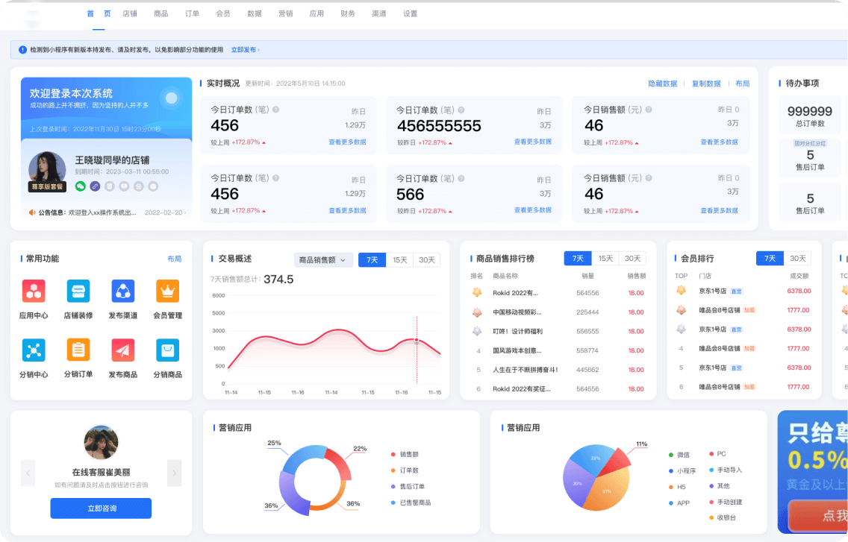848x542 pixels.
Task: Open the 分销商品 distribution goods icon
Action: click(x=167, y=349)
